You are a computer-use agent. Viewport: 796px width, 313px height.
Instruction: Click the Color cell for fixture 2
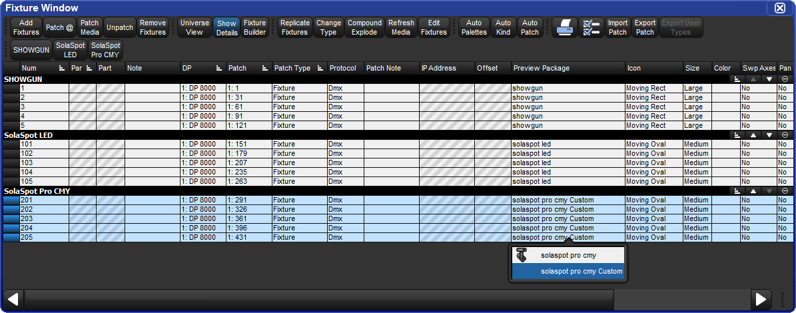(725, 97)
